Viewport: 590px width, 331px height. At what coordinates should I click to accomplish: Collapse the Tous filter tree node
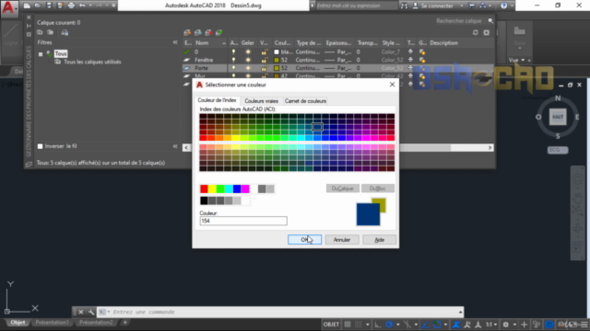pyautogui.click(x=41, y=54)
